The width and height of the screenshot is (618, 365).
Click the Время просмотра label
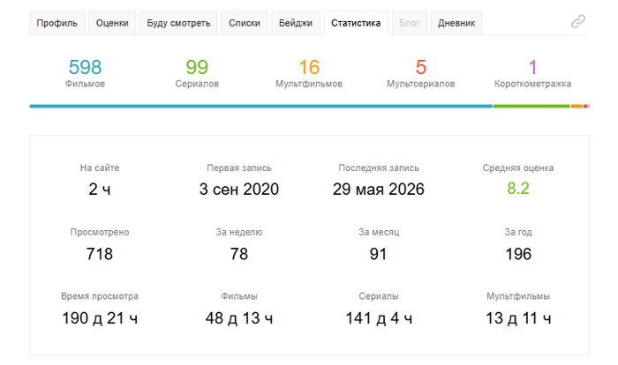click(100, 296)
